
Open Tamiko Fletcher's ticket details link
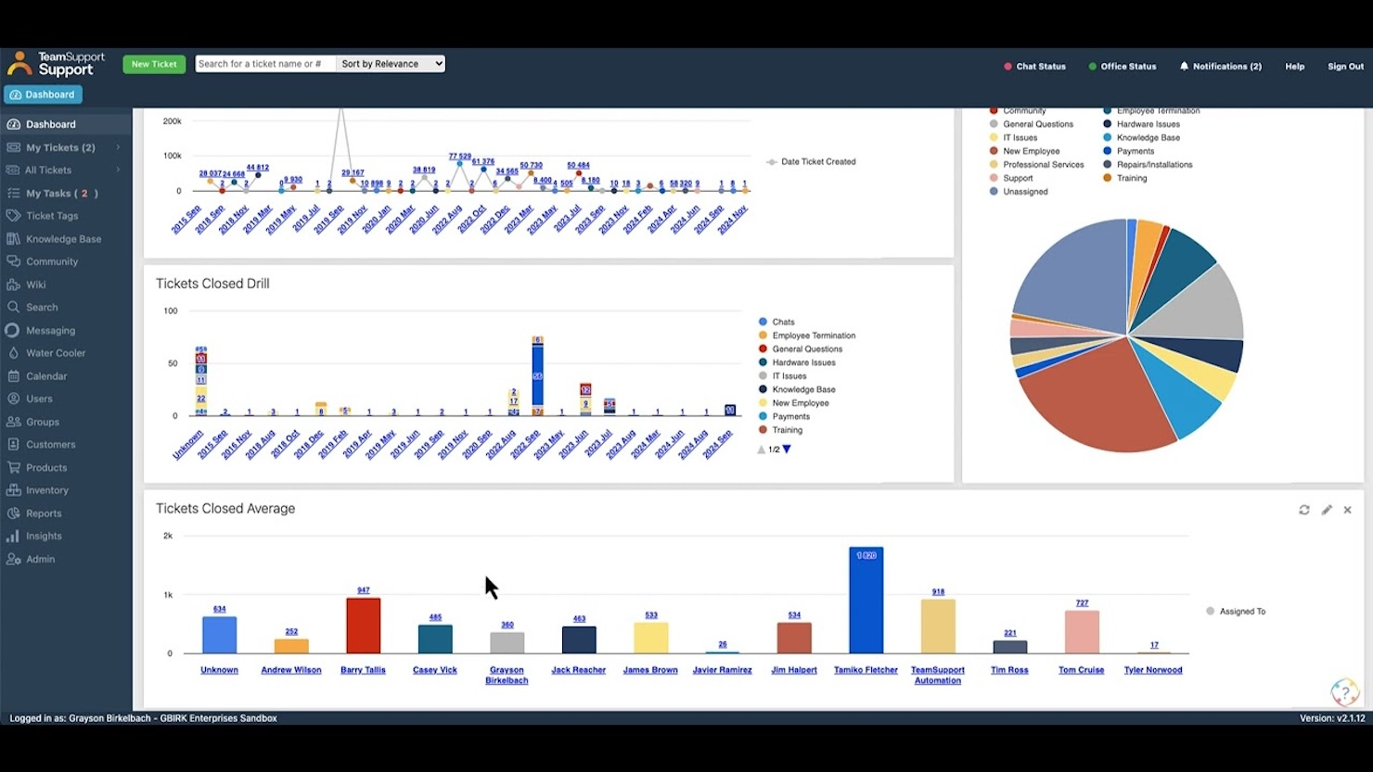pyautogui.click(x=865, y=669)
